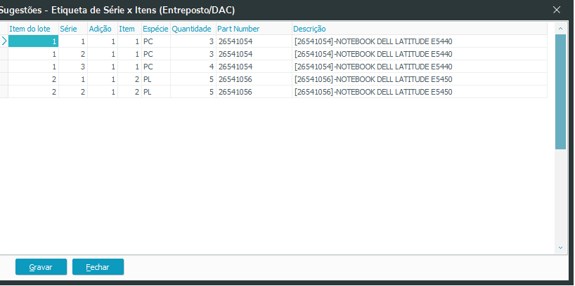Click the Item column header
Image resolution: width=575 pixels, height=286 pixels.
point(130,29)
